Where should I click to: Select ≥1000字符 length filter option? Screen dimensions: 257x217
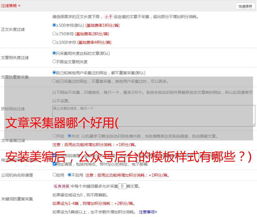coord(54,42)
